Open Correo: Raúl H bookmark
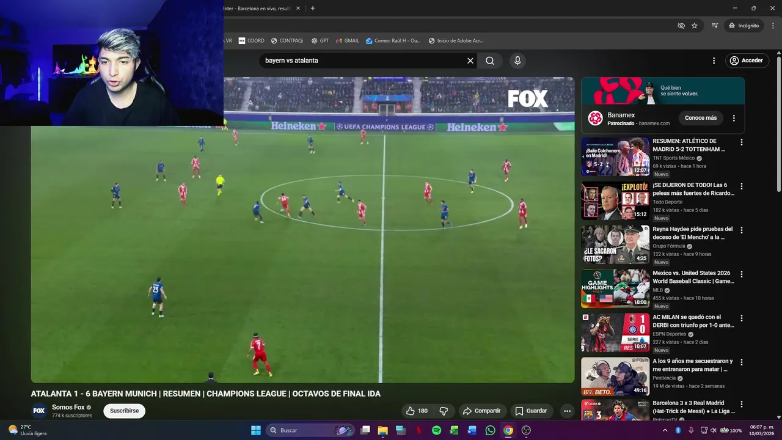 pos(393,41)
